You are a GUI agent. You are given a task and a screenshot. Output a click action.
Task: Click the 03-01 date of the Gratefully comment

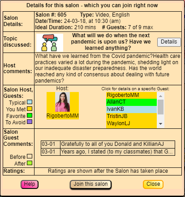(51, 144)
